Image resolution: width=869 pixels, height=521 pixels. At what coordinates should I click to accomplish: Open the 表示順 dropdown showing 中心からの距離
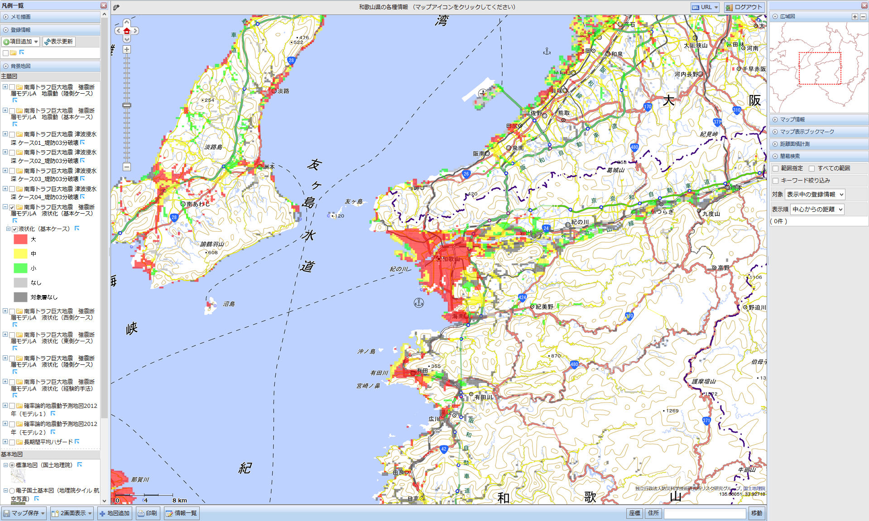click(817, 209)
